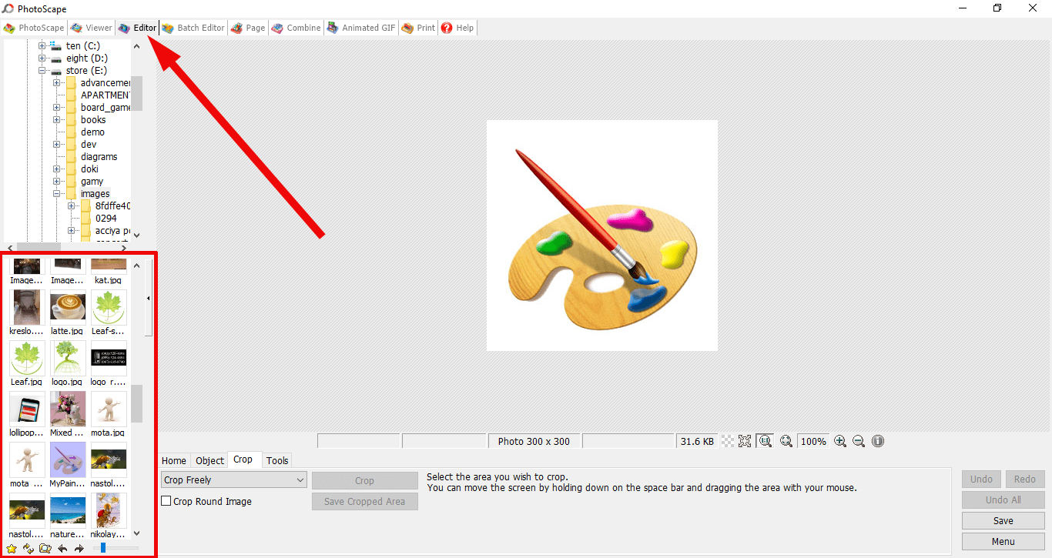Image resolution: width=1052 pixels, height=558 pixels.
Task: Zoom in with the plus magnifier icon
Action: click(x=840, y=441)
